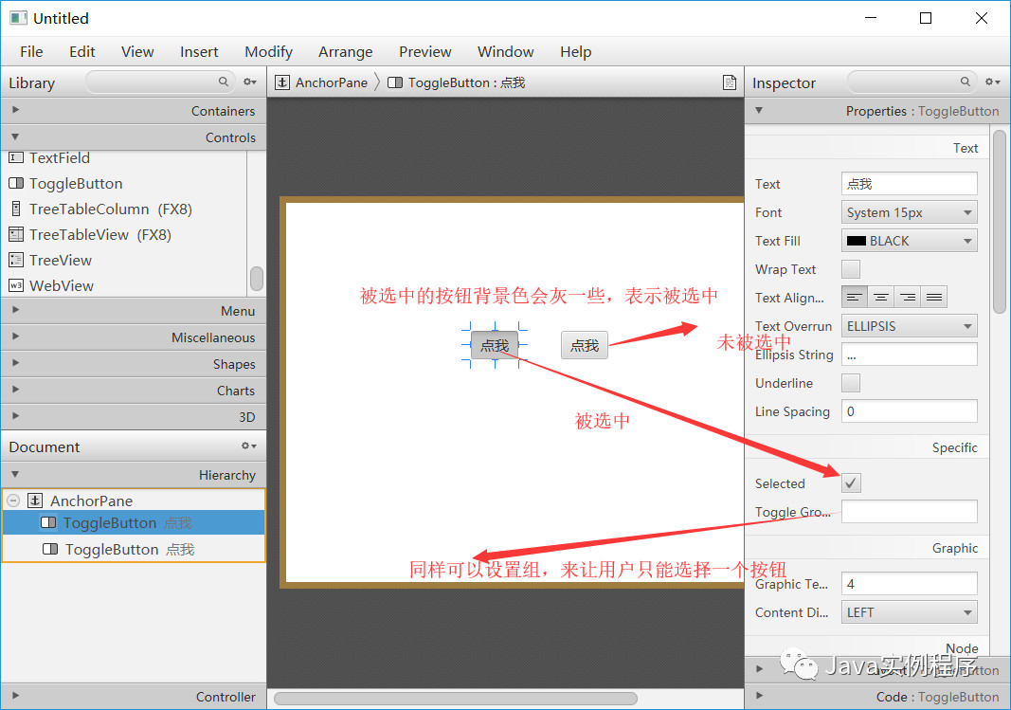Click the selected 点我 toggle button on canvas
Screen dimensions: 1011x710
pos(494,345)
